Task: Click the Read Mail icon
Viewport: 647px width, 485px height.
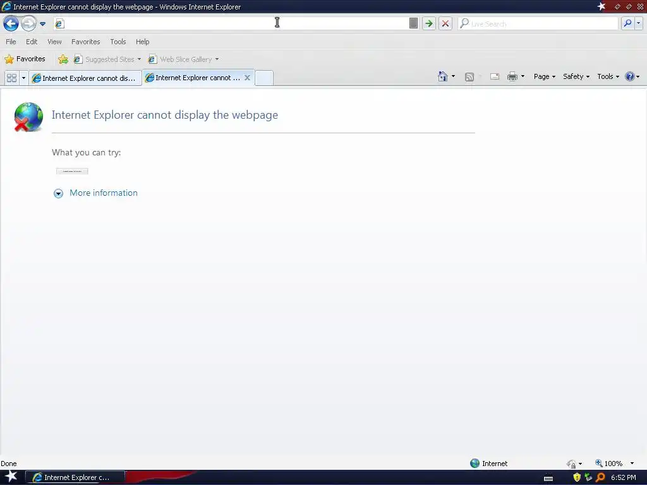Action: pos(495,76)
